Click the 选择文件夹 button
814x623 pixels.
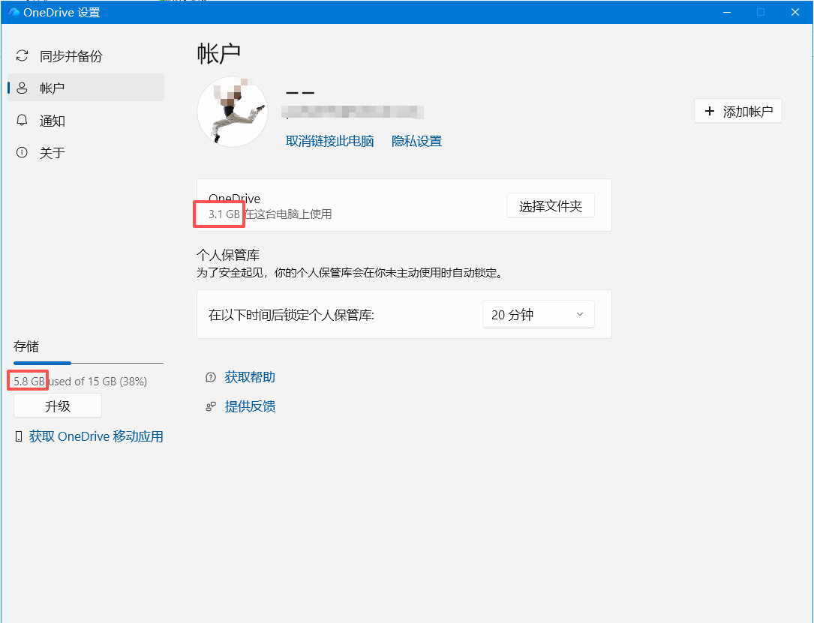(550, 206)
